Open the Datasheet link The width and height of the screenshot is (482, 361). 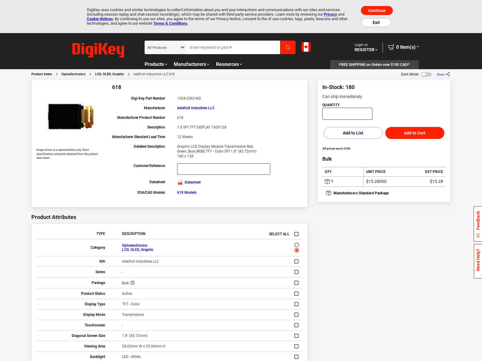pos(192,182)
